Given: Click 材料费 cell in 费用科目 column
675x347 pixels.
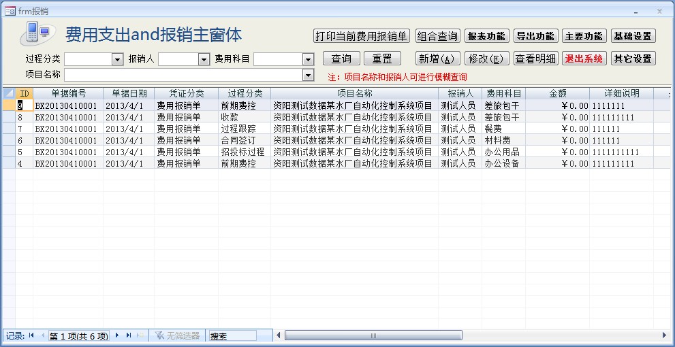Looking at the screenshot, I should 503,140.
